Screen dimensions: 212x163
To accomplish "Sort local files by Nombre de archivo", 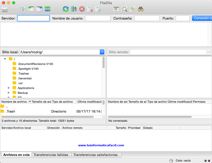I will [16, 102].
